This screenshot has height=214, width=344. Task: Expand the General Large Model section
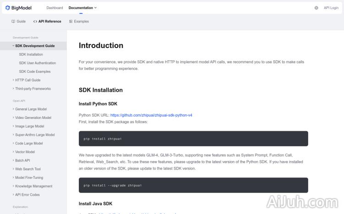31,109
